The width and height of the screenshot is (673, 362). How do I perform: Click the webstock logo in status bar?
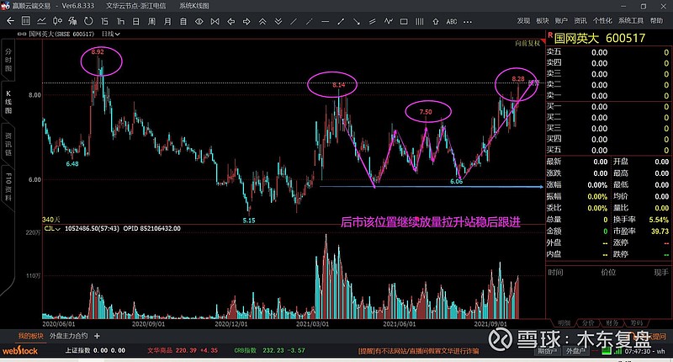pyautogui.click(x=20, y=350)
